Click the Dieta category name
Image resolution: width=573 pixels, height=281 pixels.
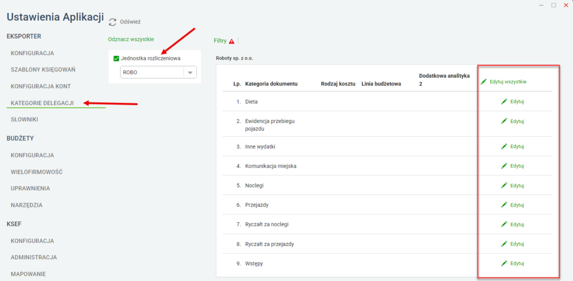pos(251,102)
